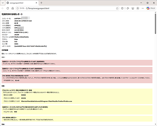Add this page to favorites via star icon
Screen dimensions: 157x126
[117, 8]
